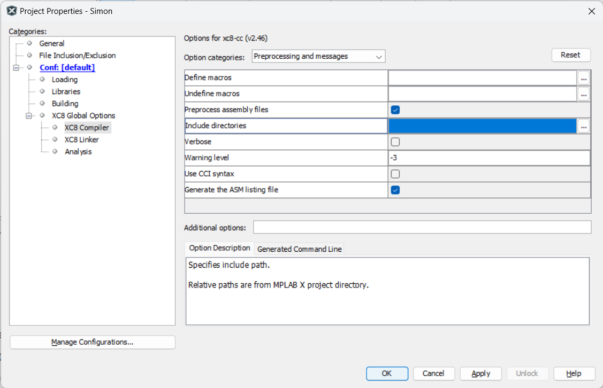603x388 pixels.
Task: Click the Additional options text field
Action: pos(422,228)
